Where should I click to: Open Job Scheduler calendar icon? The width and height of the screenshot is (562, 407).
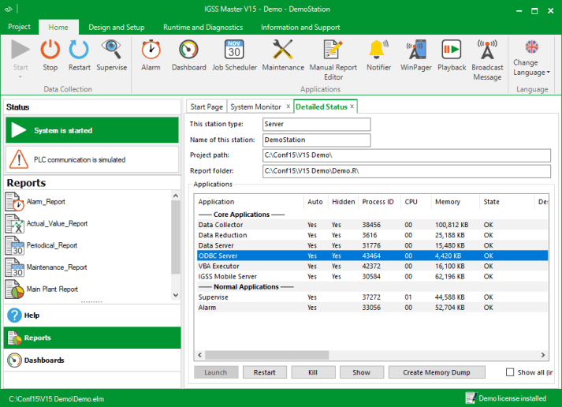click(234, 50)
